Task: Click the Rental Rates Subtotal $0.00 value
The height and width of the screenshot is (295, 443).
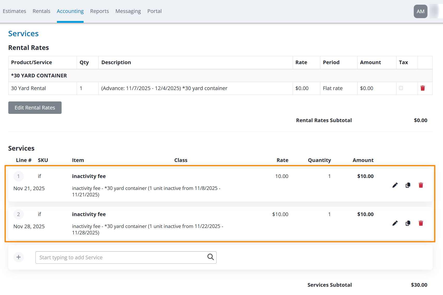Action: pos(421,120)
